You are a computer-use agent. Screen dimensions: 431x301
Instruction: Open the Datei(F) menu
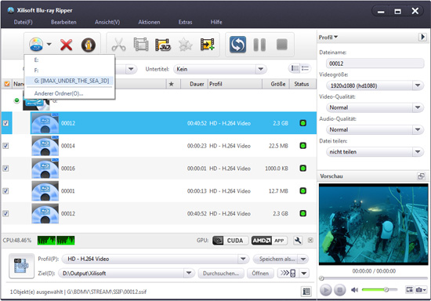click(23, 22)
